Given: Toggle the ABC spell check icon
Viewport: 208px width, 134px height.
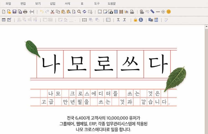Looking at the screenshot, I should click(166, 20).
